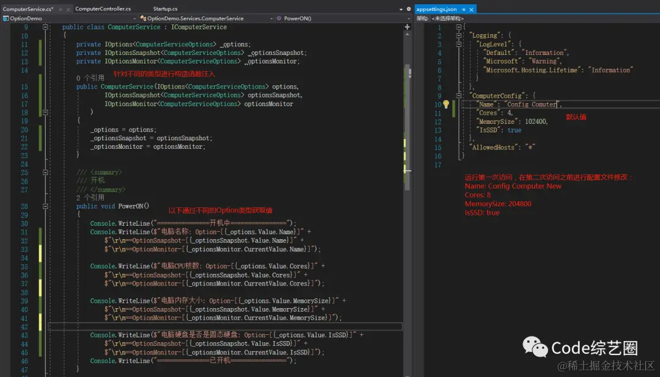Click the scroll-up arrow in the code editor
660x377 pixels.
click(408, 34)
